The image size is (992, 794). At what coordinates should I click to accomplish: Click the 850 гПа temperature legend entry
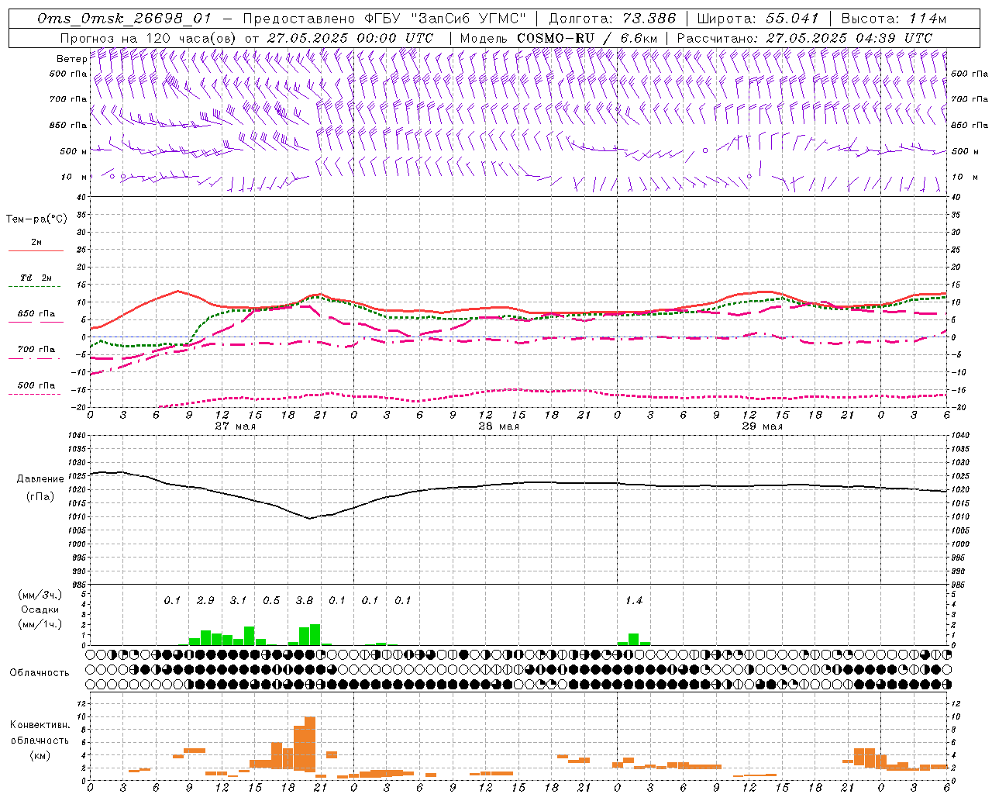(36, 314)
